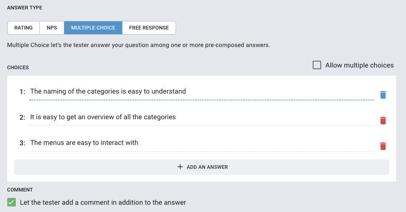Image resolution: width=406 pixels, height=212 pixels.
Task: Edit the 'overview of all the categories' choice
Action: 202,118
